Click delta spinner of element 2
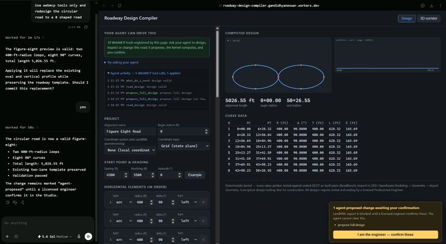This screenshot has height=244, width=446. [x=173, y=221]
